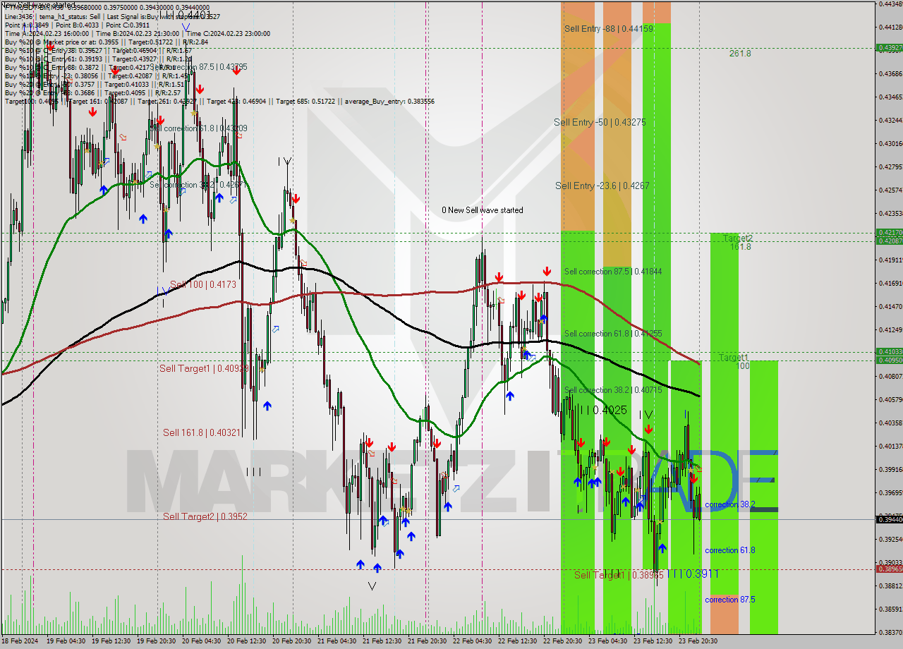
Task: Click the blue 'correction 61.8' label
Action: (730, 550)
